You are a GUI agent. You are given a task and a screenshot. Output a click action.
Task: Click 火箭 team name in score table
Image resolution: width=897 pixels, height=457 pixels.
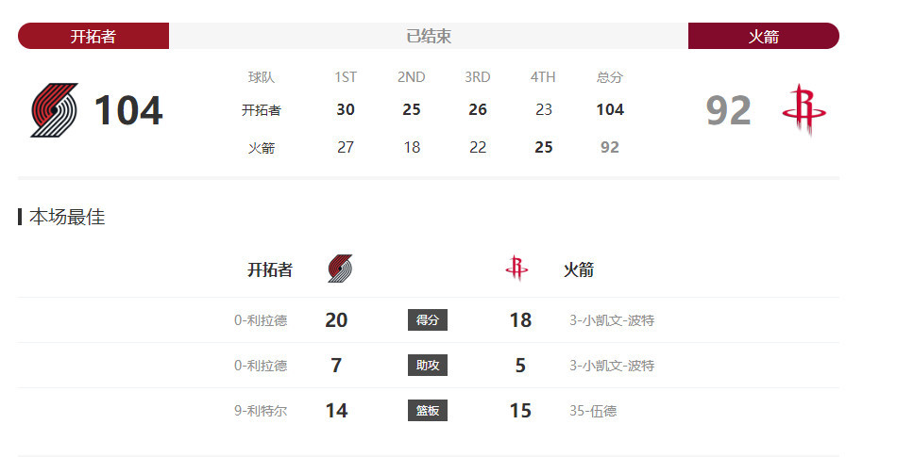pyautogui.click(x=261, y=148)
